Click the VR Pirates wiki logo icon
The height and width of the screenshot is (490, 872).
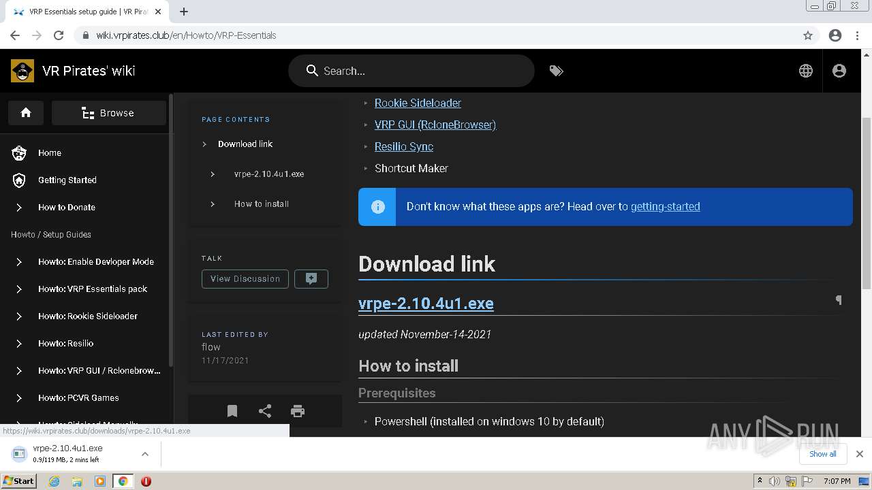[x=22, y=71]
